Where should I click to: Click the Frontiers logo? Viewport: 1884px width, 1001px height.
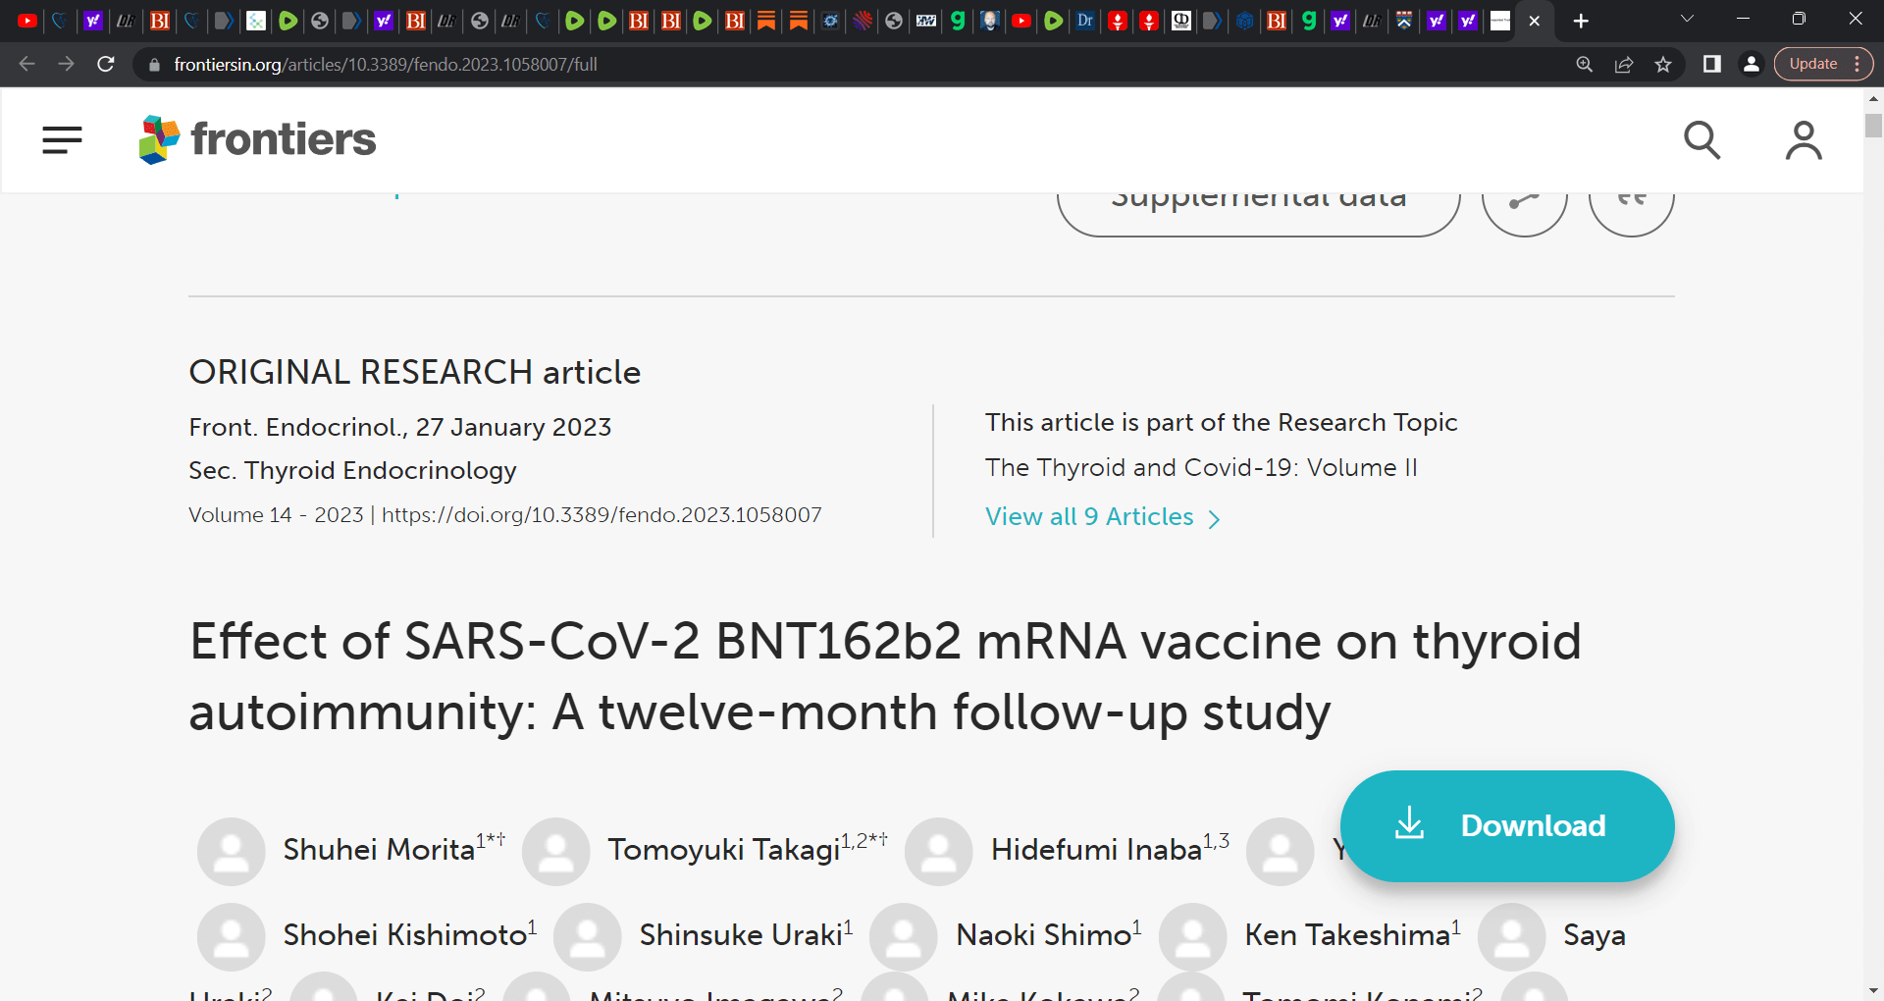click(257, 139)
